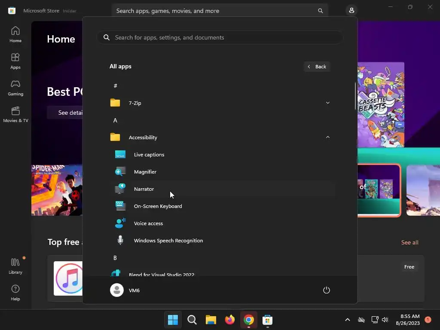440x330 pixels.
Task: Click the iTunes app icon in Store
Action: [x=68, y=278]
